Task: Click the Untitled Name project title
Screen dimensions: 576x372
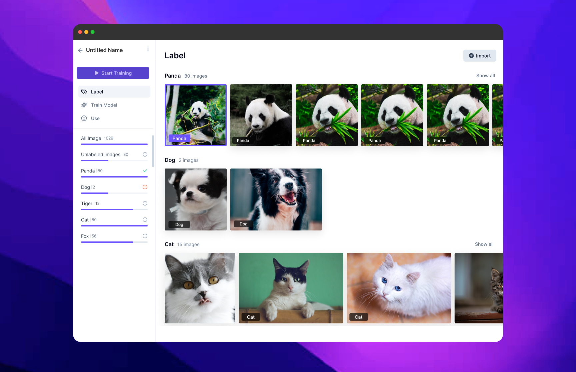Action: coord(104,50)
